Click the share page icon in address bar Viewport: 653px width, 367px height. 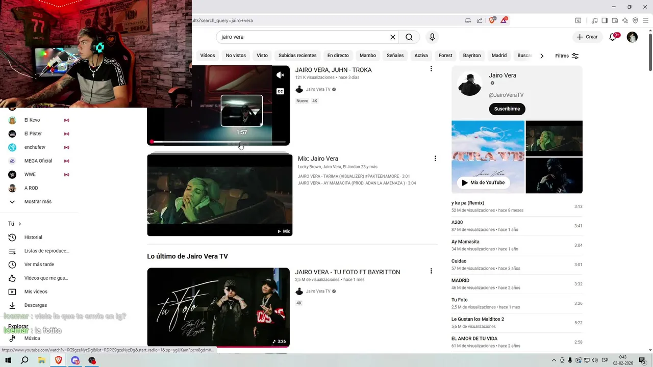pos(480,20)
